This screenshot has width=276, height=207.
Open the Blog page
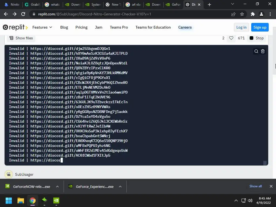(64, 27)
